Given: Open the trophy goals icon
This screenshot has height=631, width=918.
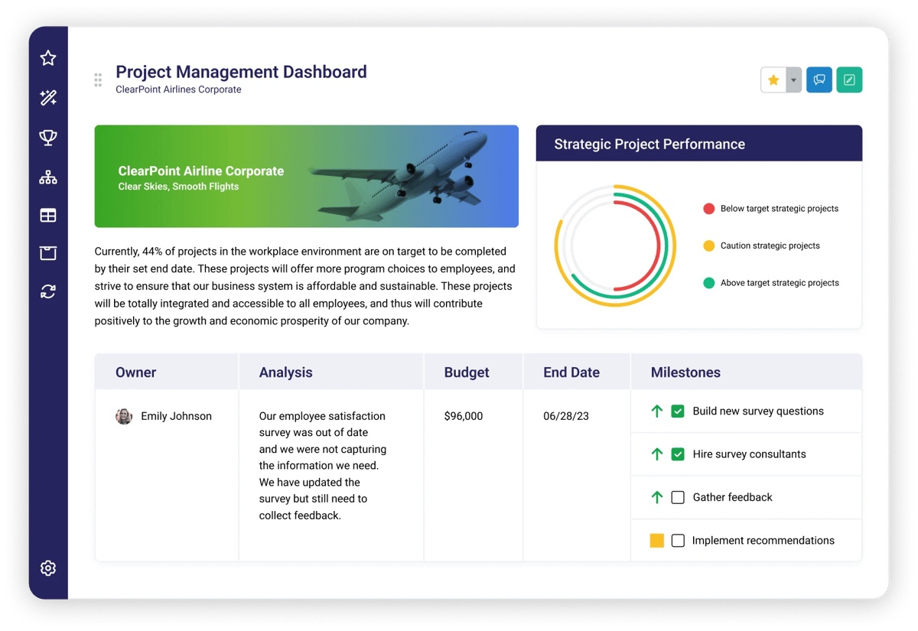Looking at the screenshot, I should pyautogui.click(x=48, y=138).
